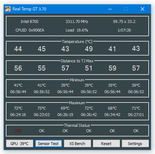Click the Load 19.6% reading
The width and height of the screenshot is (155, 154).
pyautogui.click(x=77, y=30)
